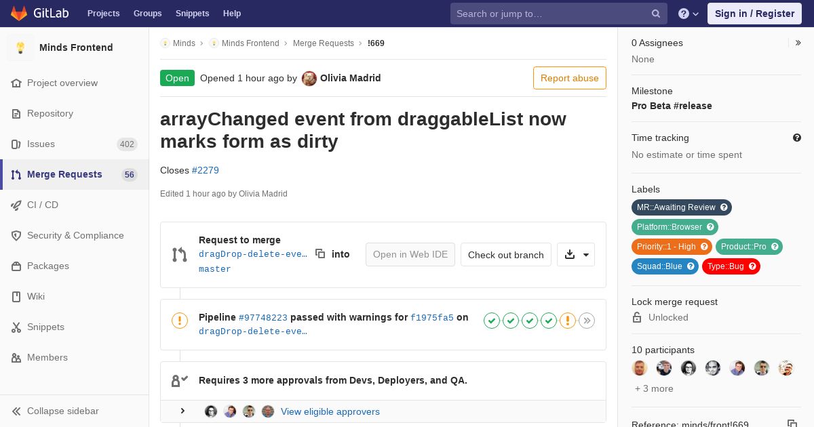This screenshot has width=814, height=427.
Task: Click the Check out branch button
Action: click(506, 255)
